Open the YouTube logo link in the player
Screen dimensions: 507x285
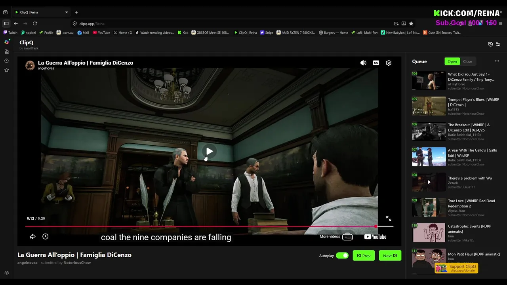(375, 237)
